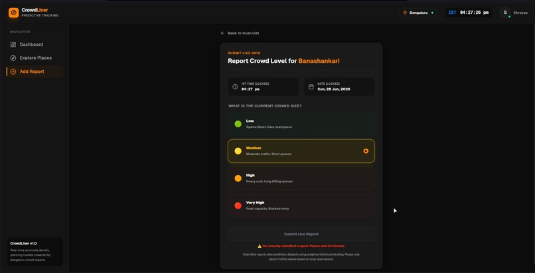Select the Low crowd size option
The width and height of the screenshot is (535, 273).
[x=301, y=124]
